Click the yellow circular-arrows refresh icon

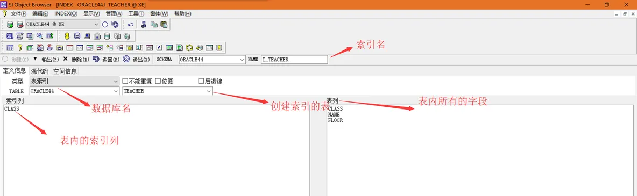click(x=189, y=48)
